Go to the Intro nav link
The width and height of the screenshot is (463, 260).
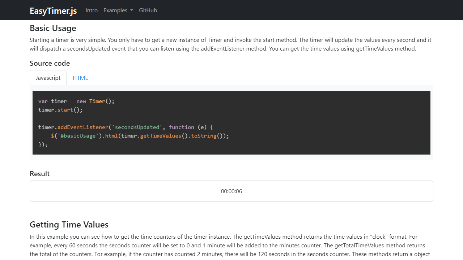tap(92, 10)
